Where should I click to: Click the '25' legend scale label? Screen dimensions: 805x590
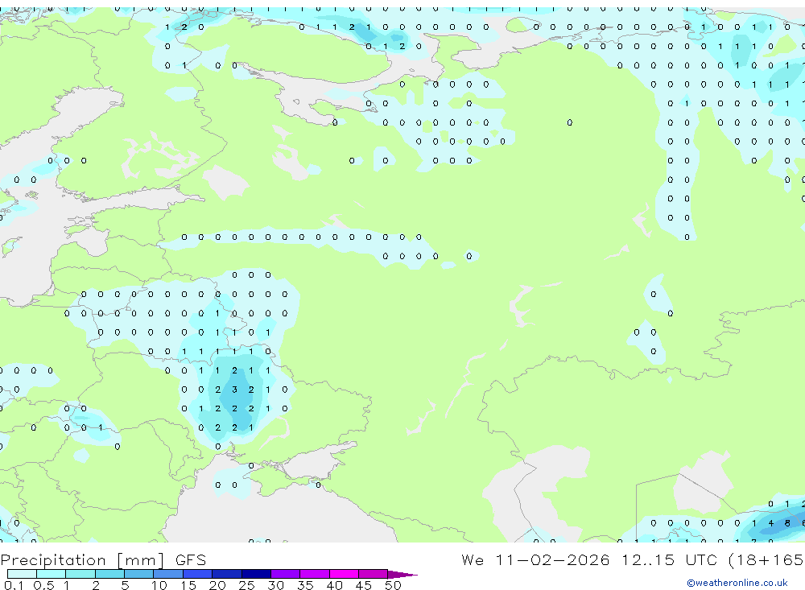click(246, 585)
